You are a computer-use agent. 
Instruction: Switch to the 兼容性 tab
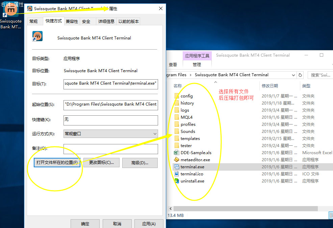[x=72, y=22]
